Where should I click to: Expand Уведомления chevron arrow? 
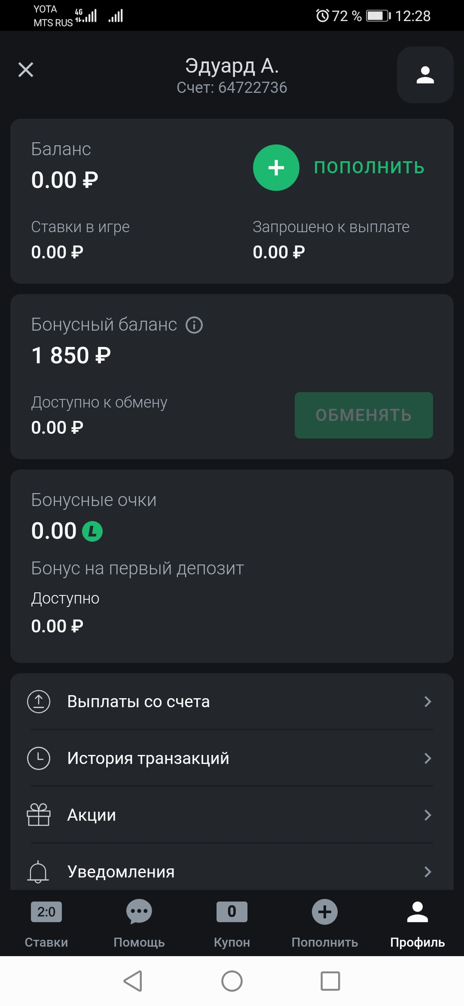click(x=427, y=872)
